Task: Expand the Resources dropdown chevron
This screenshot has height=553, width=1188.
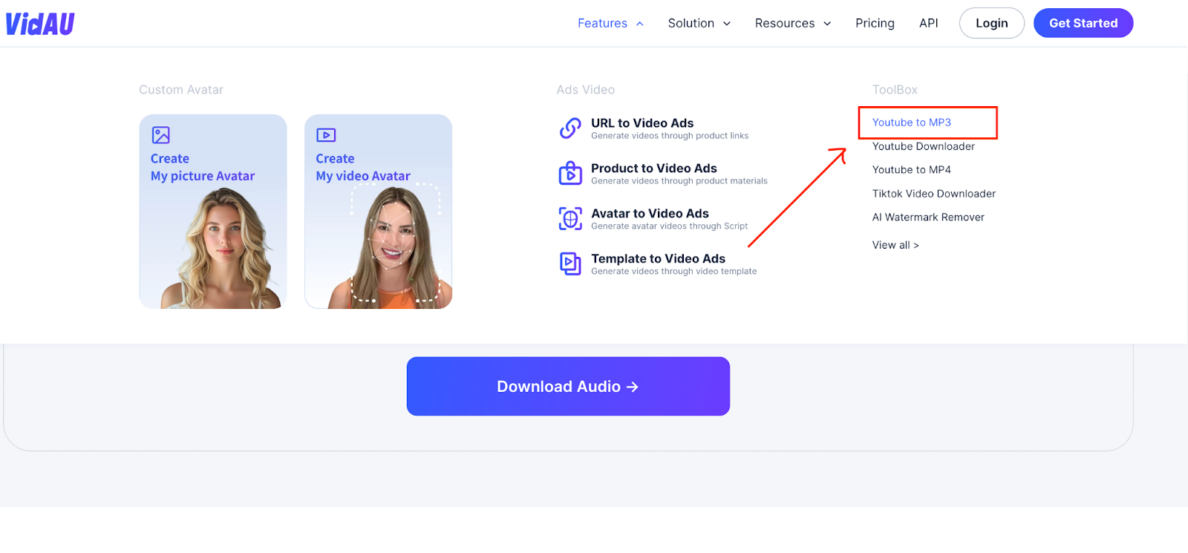Action: click(x=827, y=24)
